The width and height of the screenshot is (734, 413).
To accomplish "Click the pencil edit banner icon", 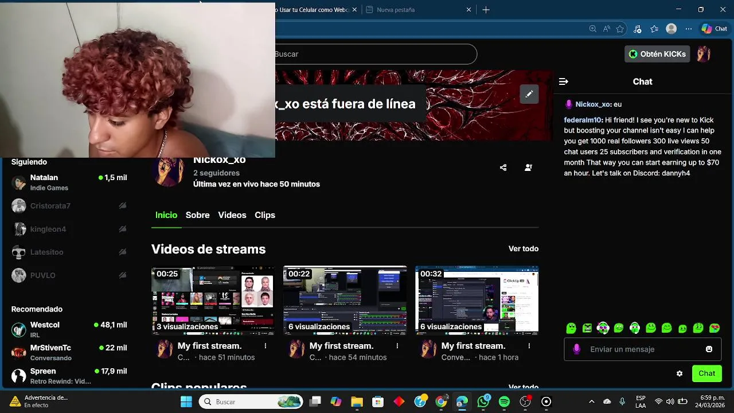I will point(529,94).
